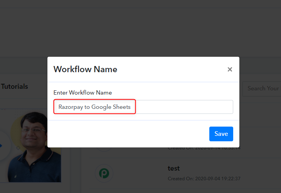Open the tutorial video thumbnail with man
The image size is (281, 193).
pyautogui.click(x=30, y=146)
